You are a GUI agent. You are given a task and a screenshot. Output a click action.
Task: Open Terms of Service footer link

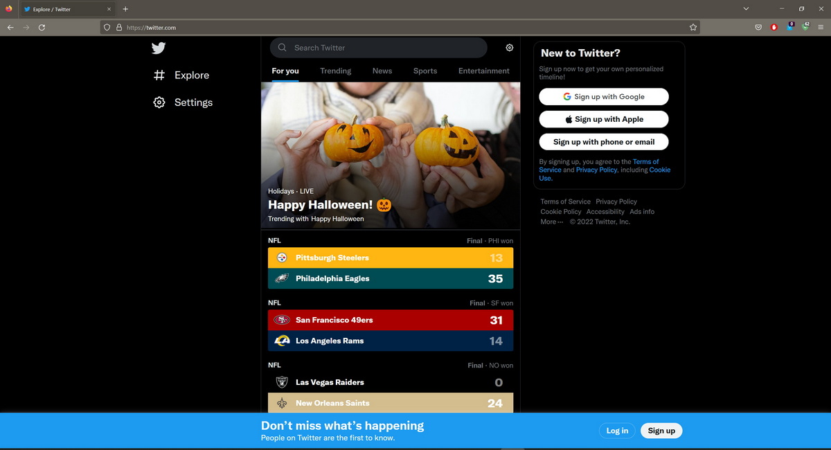click(x=565, y=201)
